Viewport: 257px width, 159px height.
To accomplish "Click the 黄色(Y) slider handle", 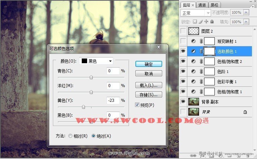I will pos(83,107).
